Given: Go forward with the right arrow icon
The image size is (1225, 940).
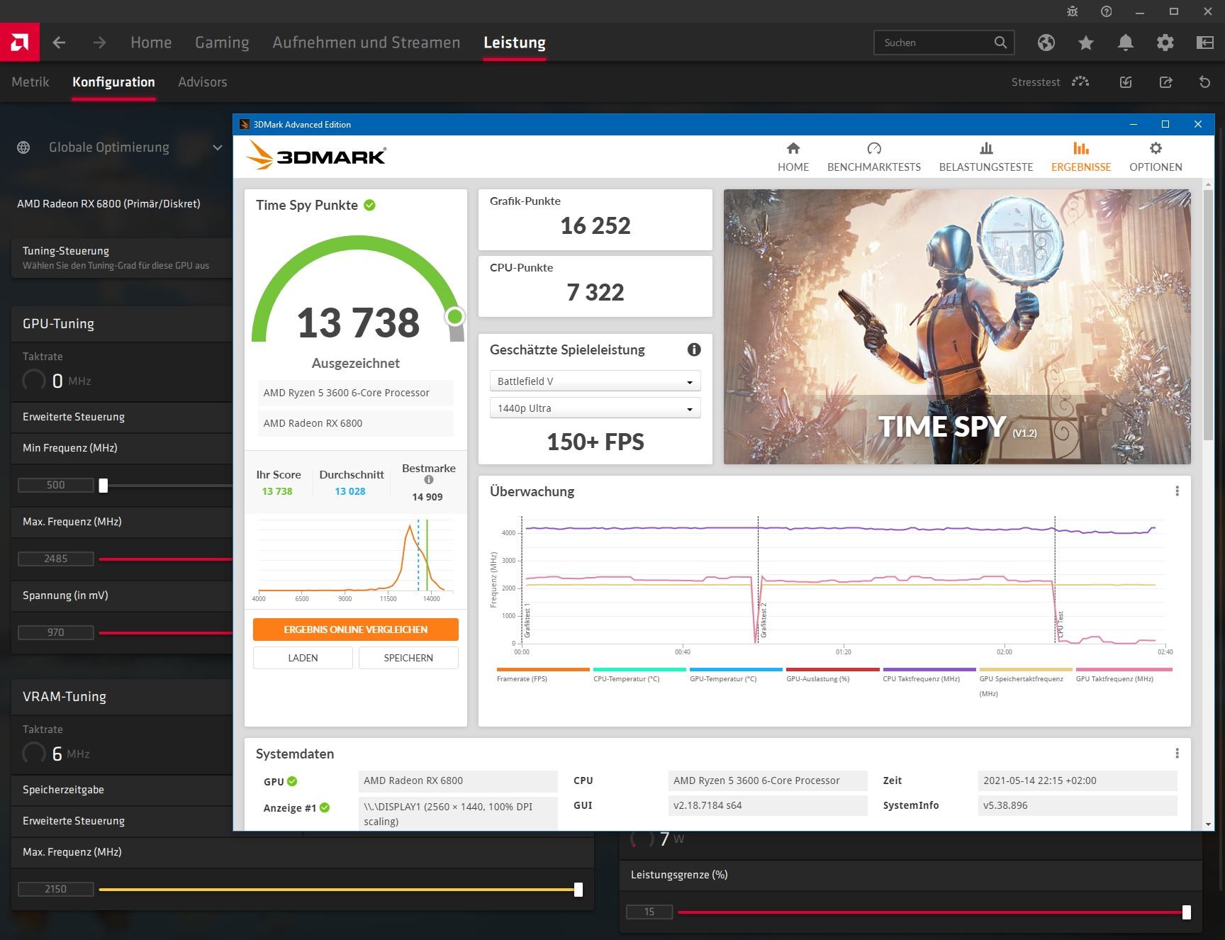Looking at the screenshot, I should point(99,43).
